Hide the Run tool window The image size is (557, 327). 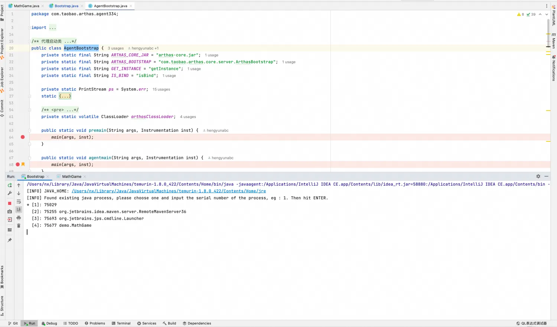[x=546, y=176]
